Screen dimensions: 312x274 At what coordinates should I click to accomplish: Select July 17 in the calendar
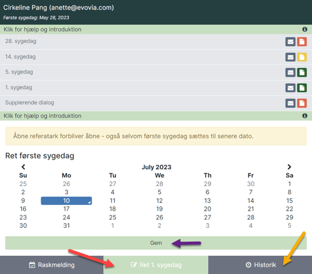pos(66,209)
